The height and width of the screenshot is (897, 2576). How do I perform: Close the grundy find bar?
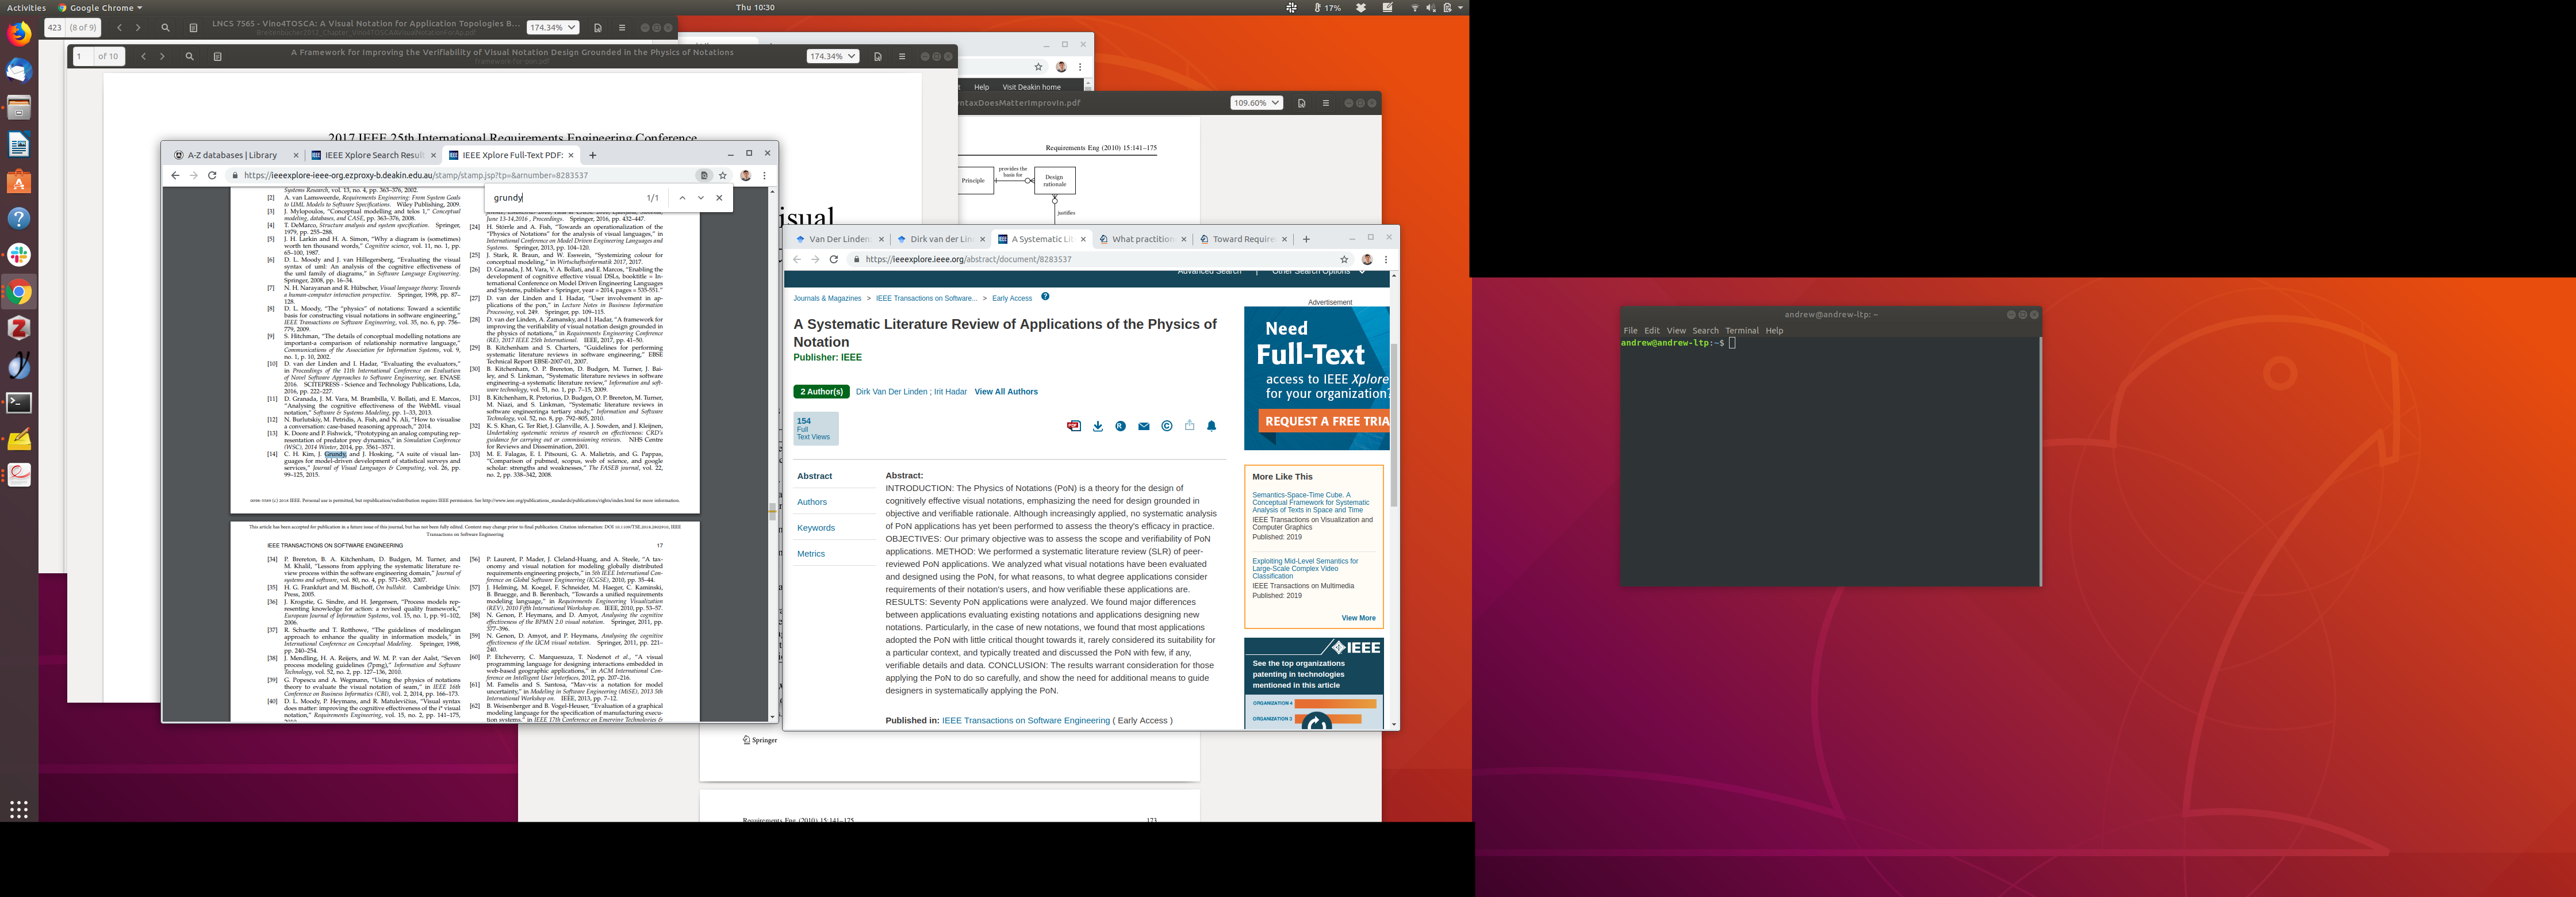[x=719, y=198]
